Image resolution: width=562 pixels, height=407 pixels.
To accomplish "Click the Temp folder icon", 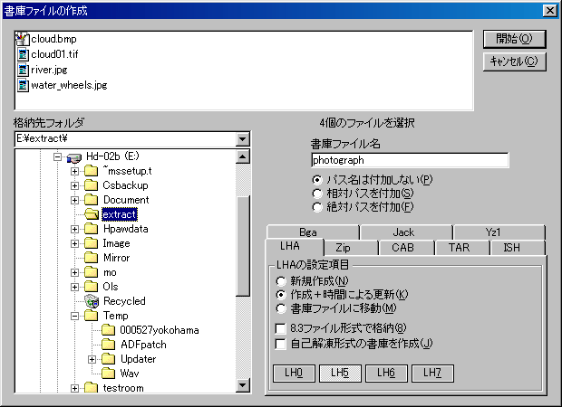I will coord(91,316).
